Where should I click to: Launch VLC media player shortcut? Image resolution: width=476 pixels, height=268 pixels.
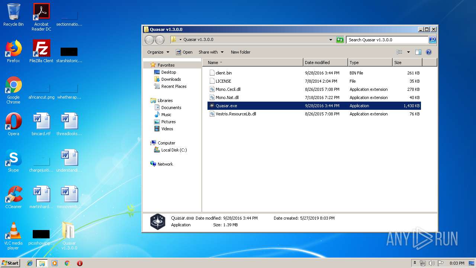pyautogui.click(x=13, y=236)
